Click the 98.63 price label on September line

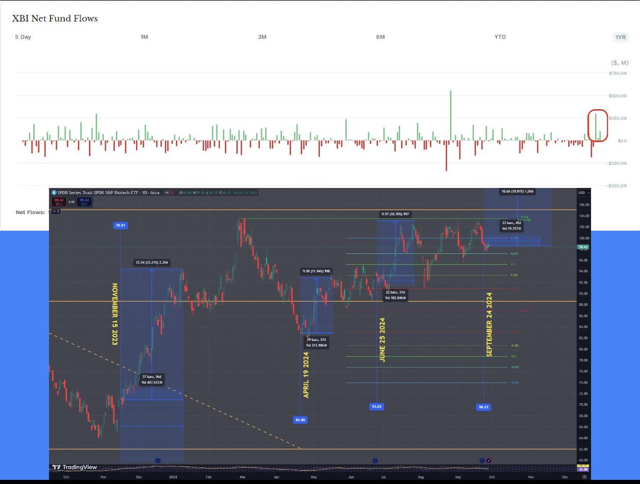pyautogui.click(x=483, y=407)
